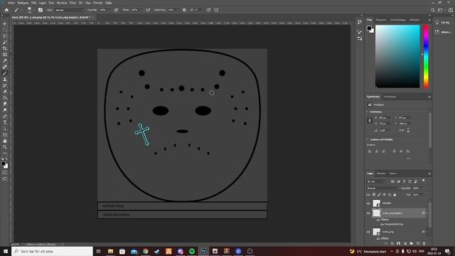This screenshot has height=256, width=455.
Task: Create a new layer icon
Action: tap(418, 243)
